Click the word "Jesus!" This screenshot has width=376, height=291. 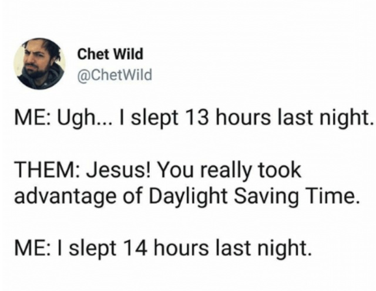click(x=111, y=171)
